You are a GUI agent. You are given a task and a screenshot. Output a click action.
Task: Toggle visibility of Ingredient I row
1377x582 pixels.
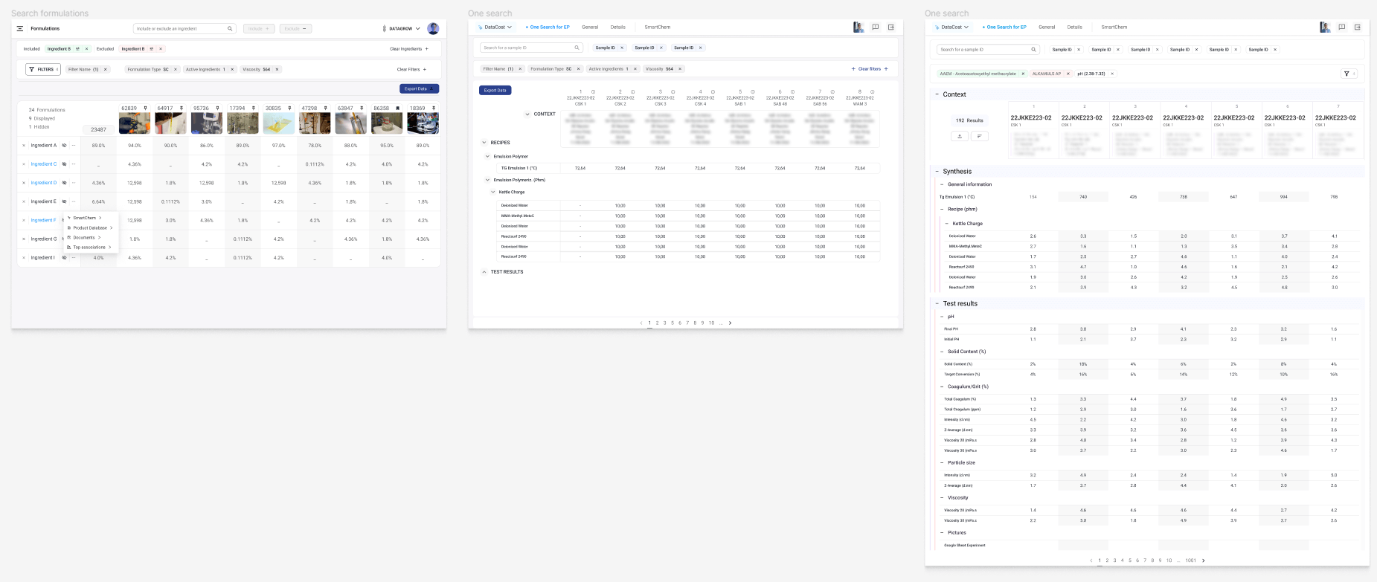[x=64, y=258]
